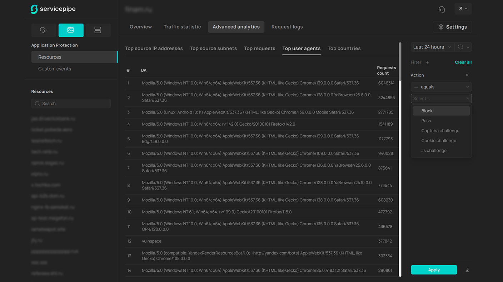The height and width of the screenshot is (282, 503).
Task: Switch to the Request logs tab
Action: coord(287,27)
